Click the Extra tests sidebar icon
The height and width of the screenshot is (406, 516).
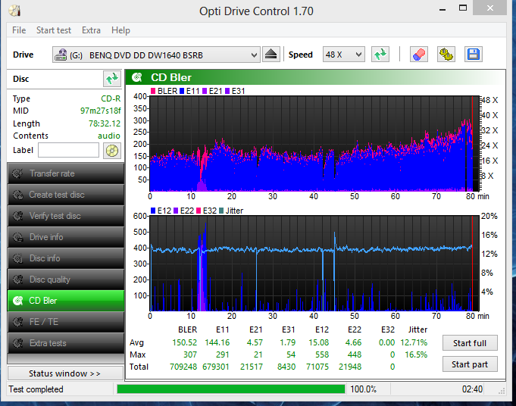coord(17,343)
